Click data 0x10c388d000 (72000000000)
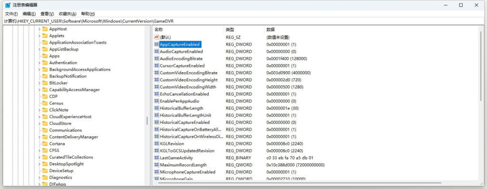The height and width of the screenshot is (189, 487). coord(295,165)
